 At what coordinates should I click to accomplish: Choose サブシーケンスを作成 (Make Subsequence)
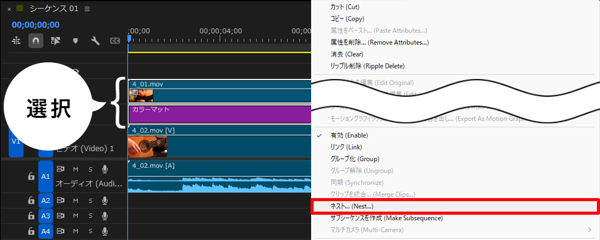[x=386, y=218]
